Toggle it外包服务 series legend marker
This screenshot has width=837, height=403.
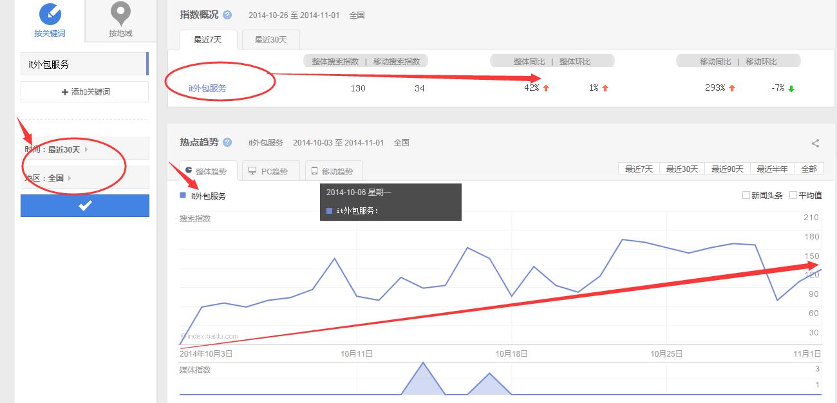(183, 195)
